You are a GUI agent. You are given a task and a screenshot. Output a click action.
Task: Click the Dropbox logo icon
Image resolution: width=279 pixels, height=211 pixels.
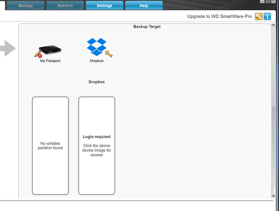tap(97, 47)
